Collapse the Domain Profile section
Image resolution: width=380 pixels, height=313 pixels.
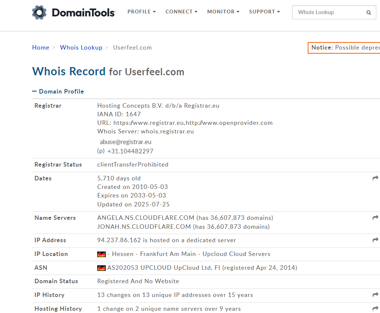tap(58, 91)
